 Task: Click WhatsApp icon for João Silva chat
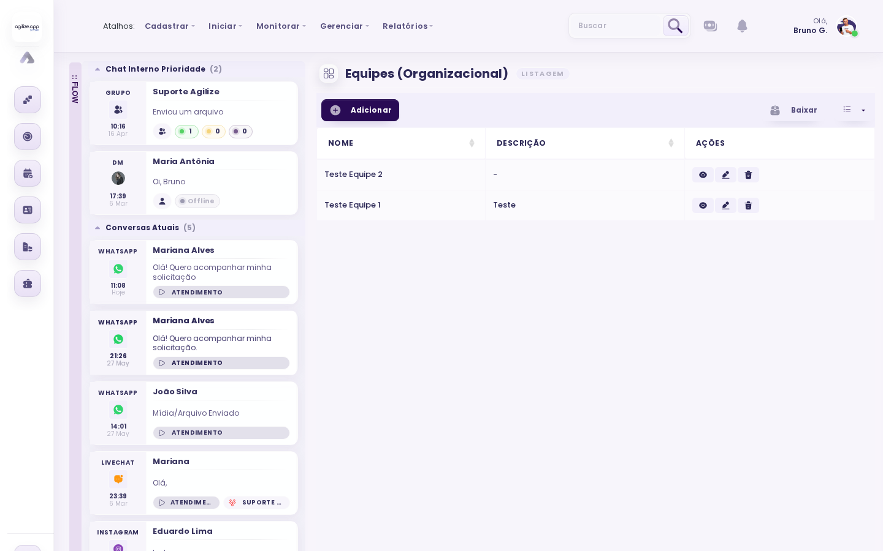(118, 410)
